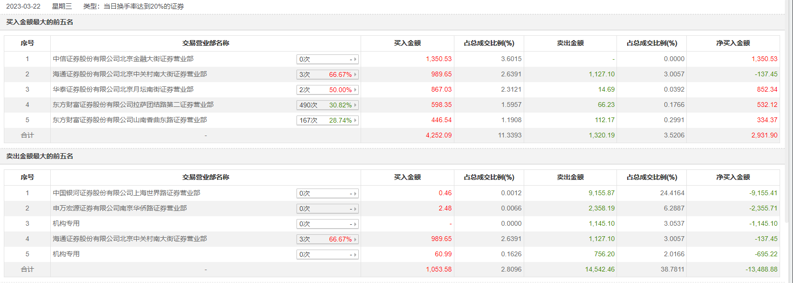Open 中国银河证券上海世界路证券营业部 link
The width and height of the screenshot is (793, 283).
click(126, 193)
